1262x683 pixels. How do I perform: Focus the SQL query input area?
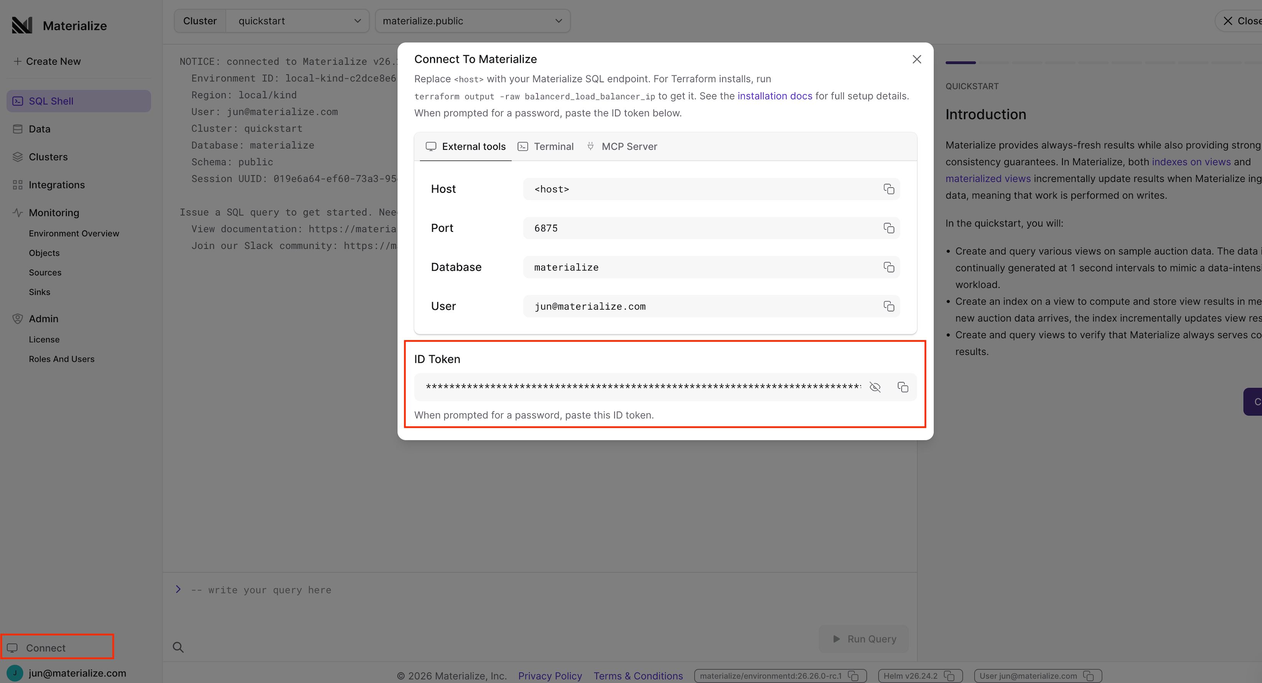(x=539, y=591)
